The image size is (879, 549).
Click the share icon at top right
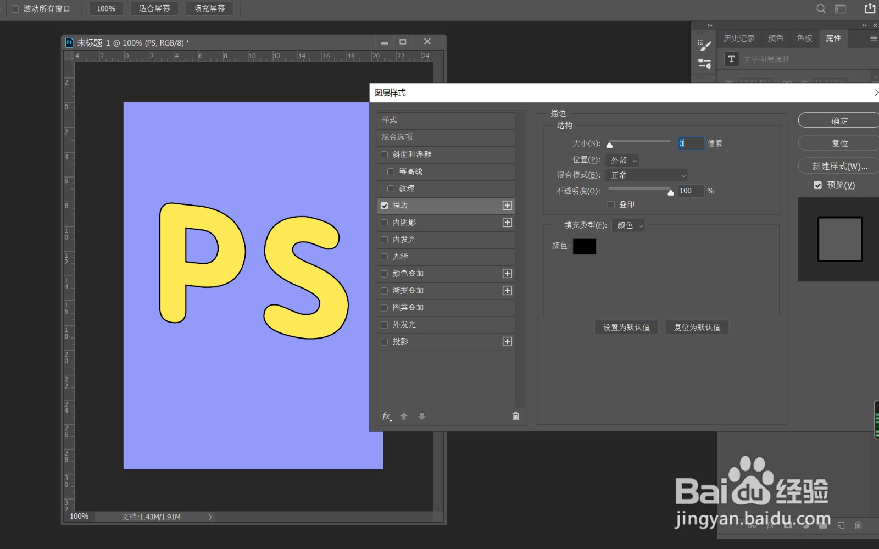tap(870, 8)
